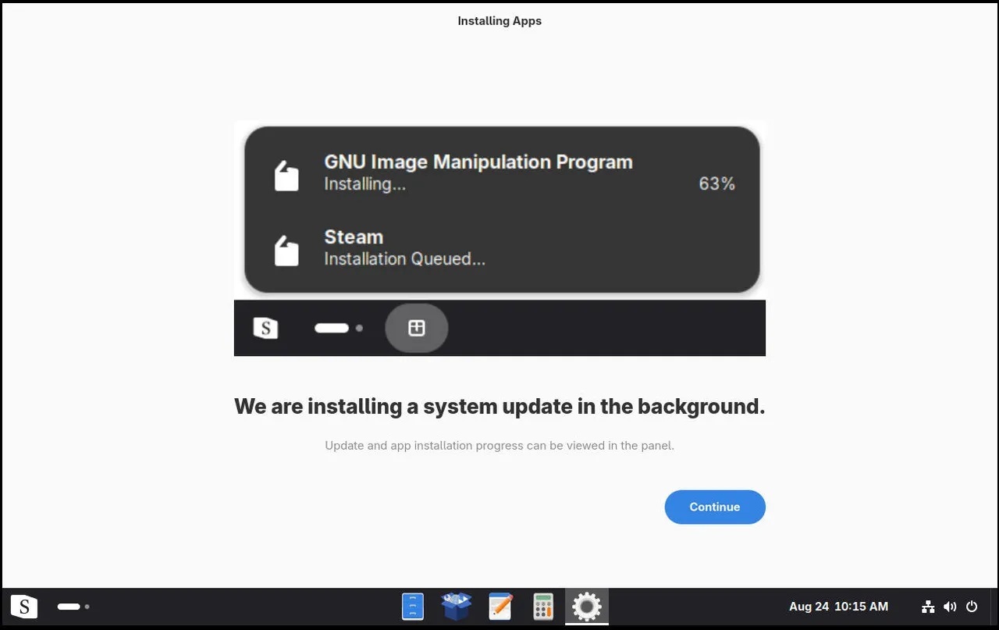Click 'Update and app installation progress' text
This screenshot has height=630, width=999.
click(x=499, y=446)
